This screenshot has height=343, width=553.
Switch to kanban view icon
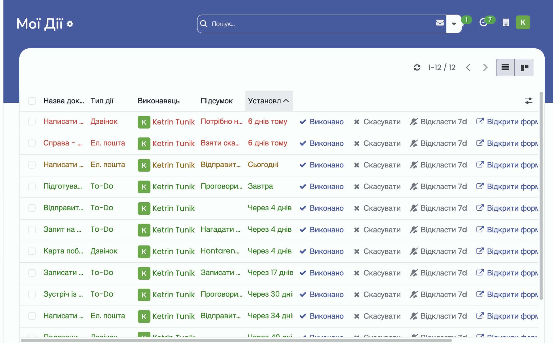pyautogui.click(x=524, y=68)
